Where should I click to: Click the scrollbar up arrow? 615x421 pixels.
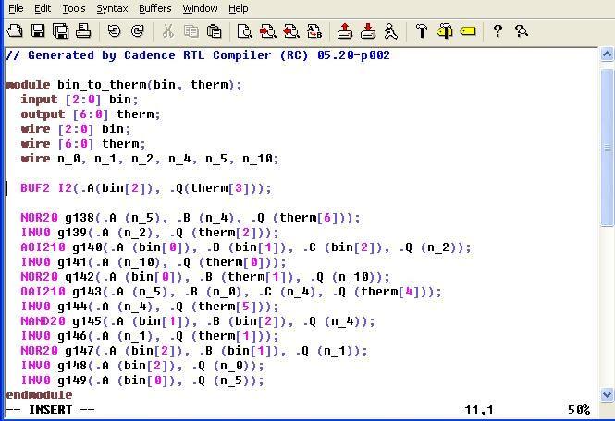607,54
